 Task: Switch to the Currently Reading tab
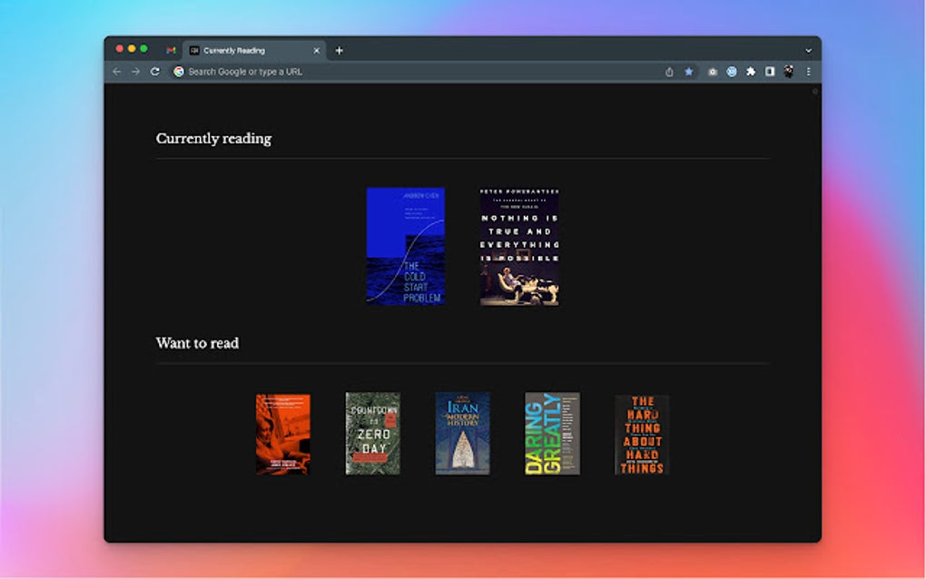pos(245,51)
